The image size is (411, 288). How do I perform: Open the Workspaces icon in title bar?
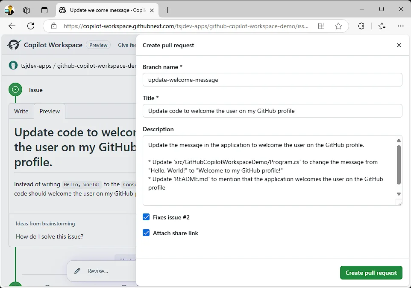[x=26, y=10]
